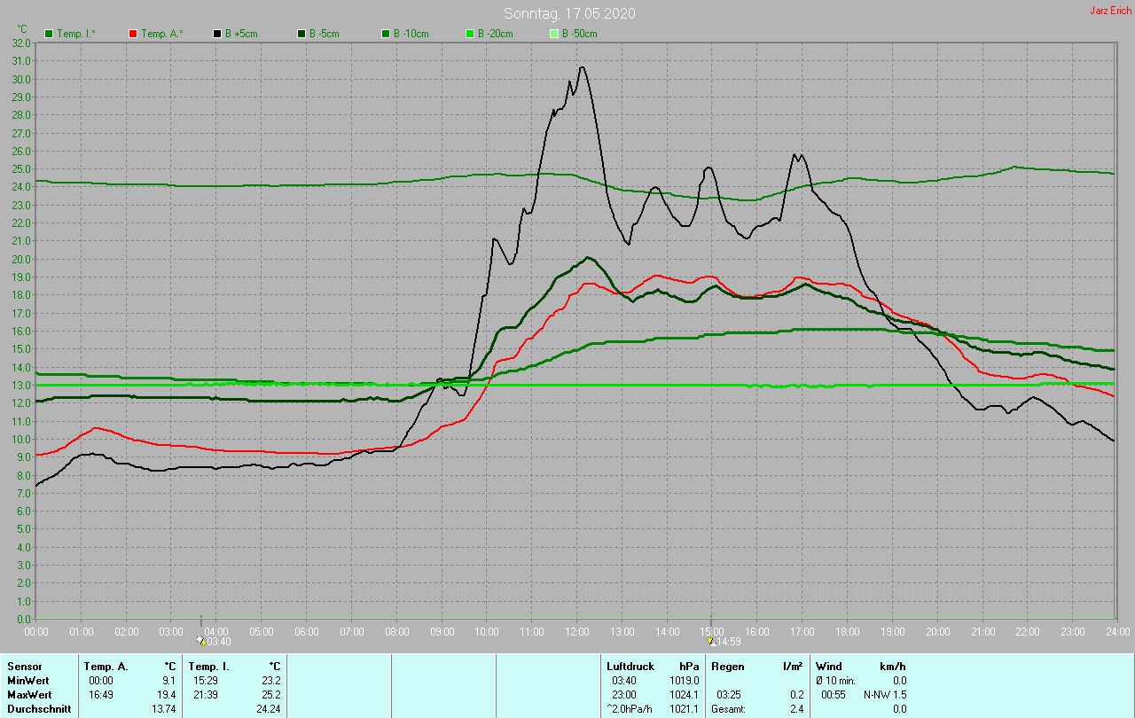Click the red Temp. A.* legend square
The height and width of the screenshot is (718, 1135).
[133, 34]
